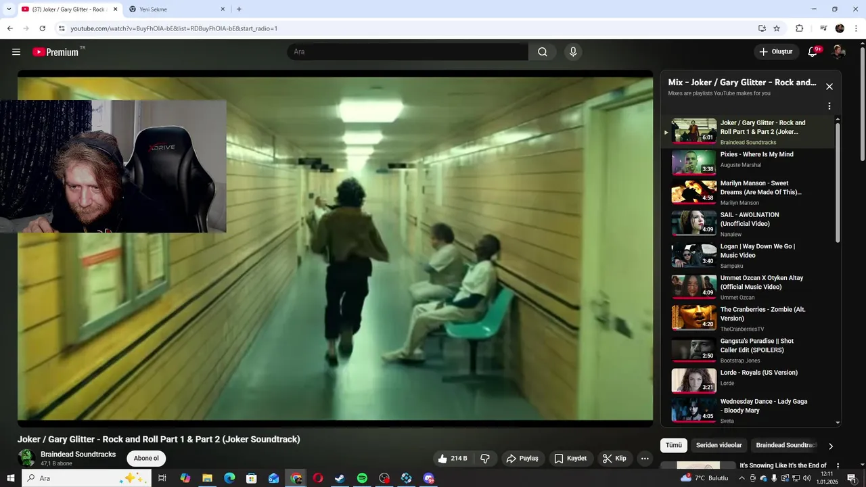The height and width of the screenshot is (487, 866).
Task: Install app icon in address bar
Action: pyautogui.click(x=762, y=28)
